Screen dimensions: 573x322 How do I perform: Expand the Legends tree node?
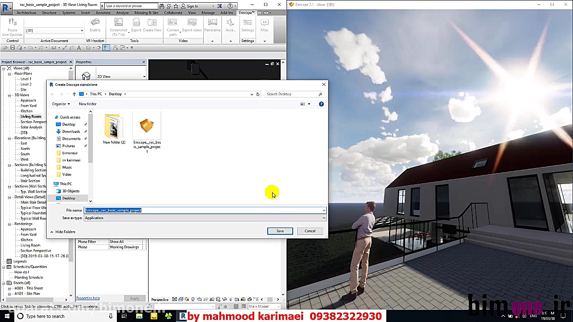[x=3, y=261]
